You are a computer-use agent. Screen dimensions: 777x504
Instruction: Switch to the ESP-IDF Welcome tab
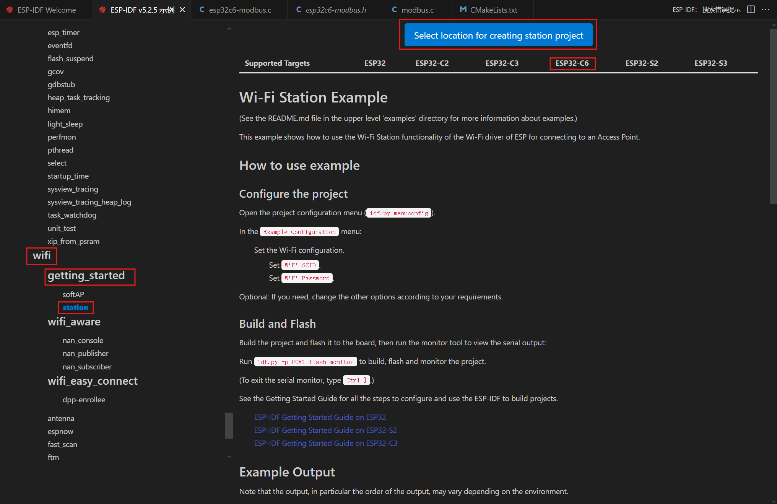pyautogui.click(x=46, y=10)
